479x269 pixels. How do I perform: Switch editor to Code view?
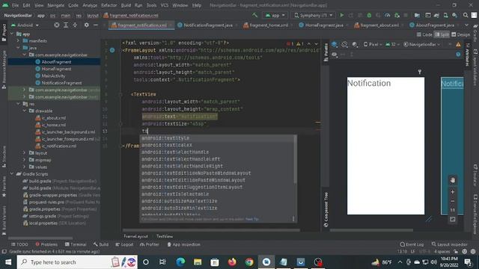click(x=424, y=34)
